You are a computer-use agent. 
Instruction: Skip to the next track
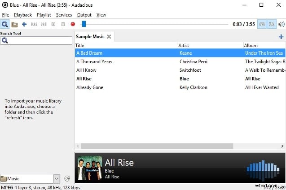click(x=44, y=24)
